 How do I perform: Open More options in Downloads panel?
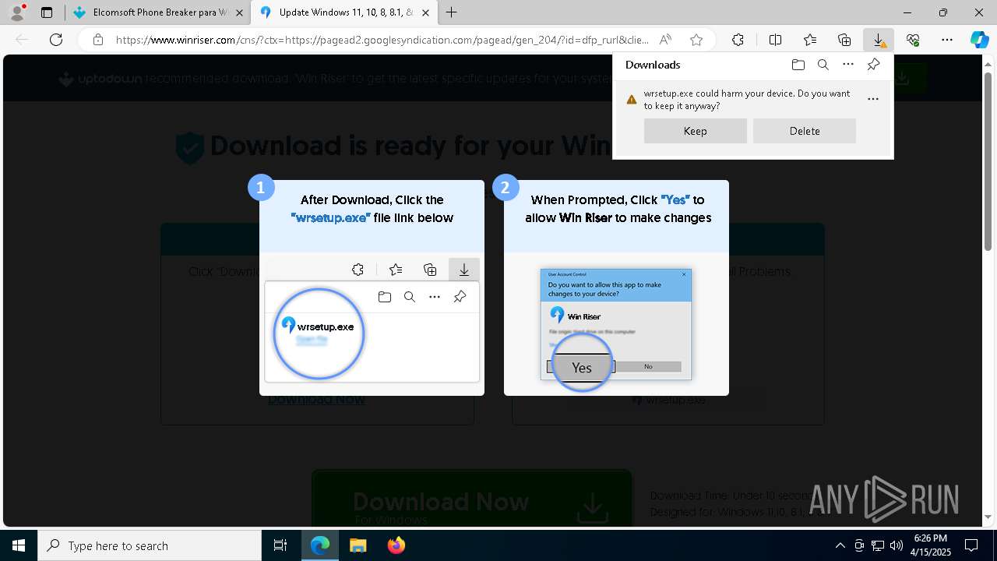point(848,65)
